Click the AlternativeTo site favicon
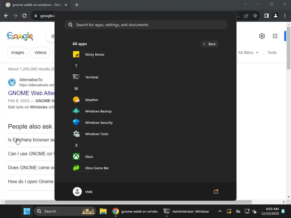Viewport: 291px width, 218px height. [12, 82]
